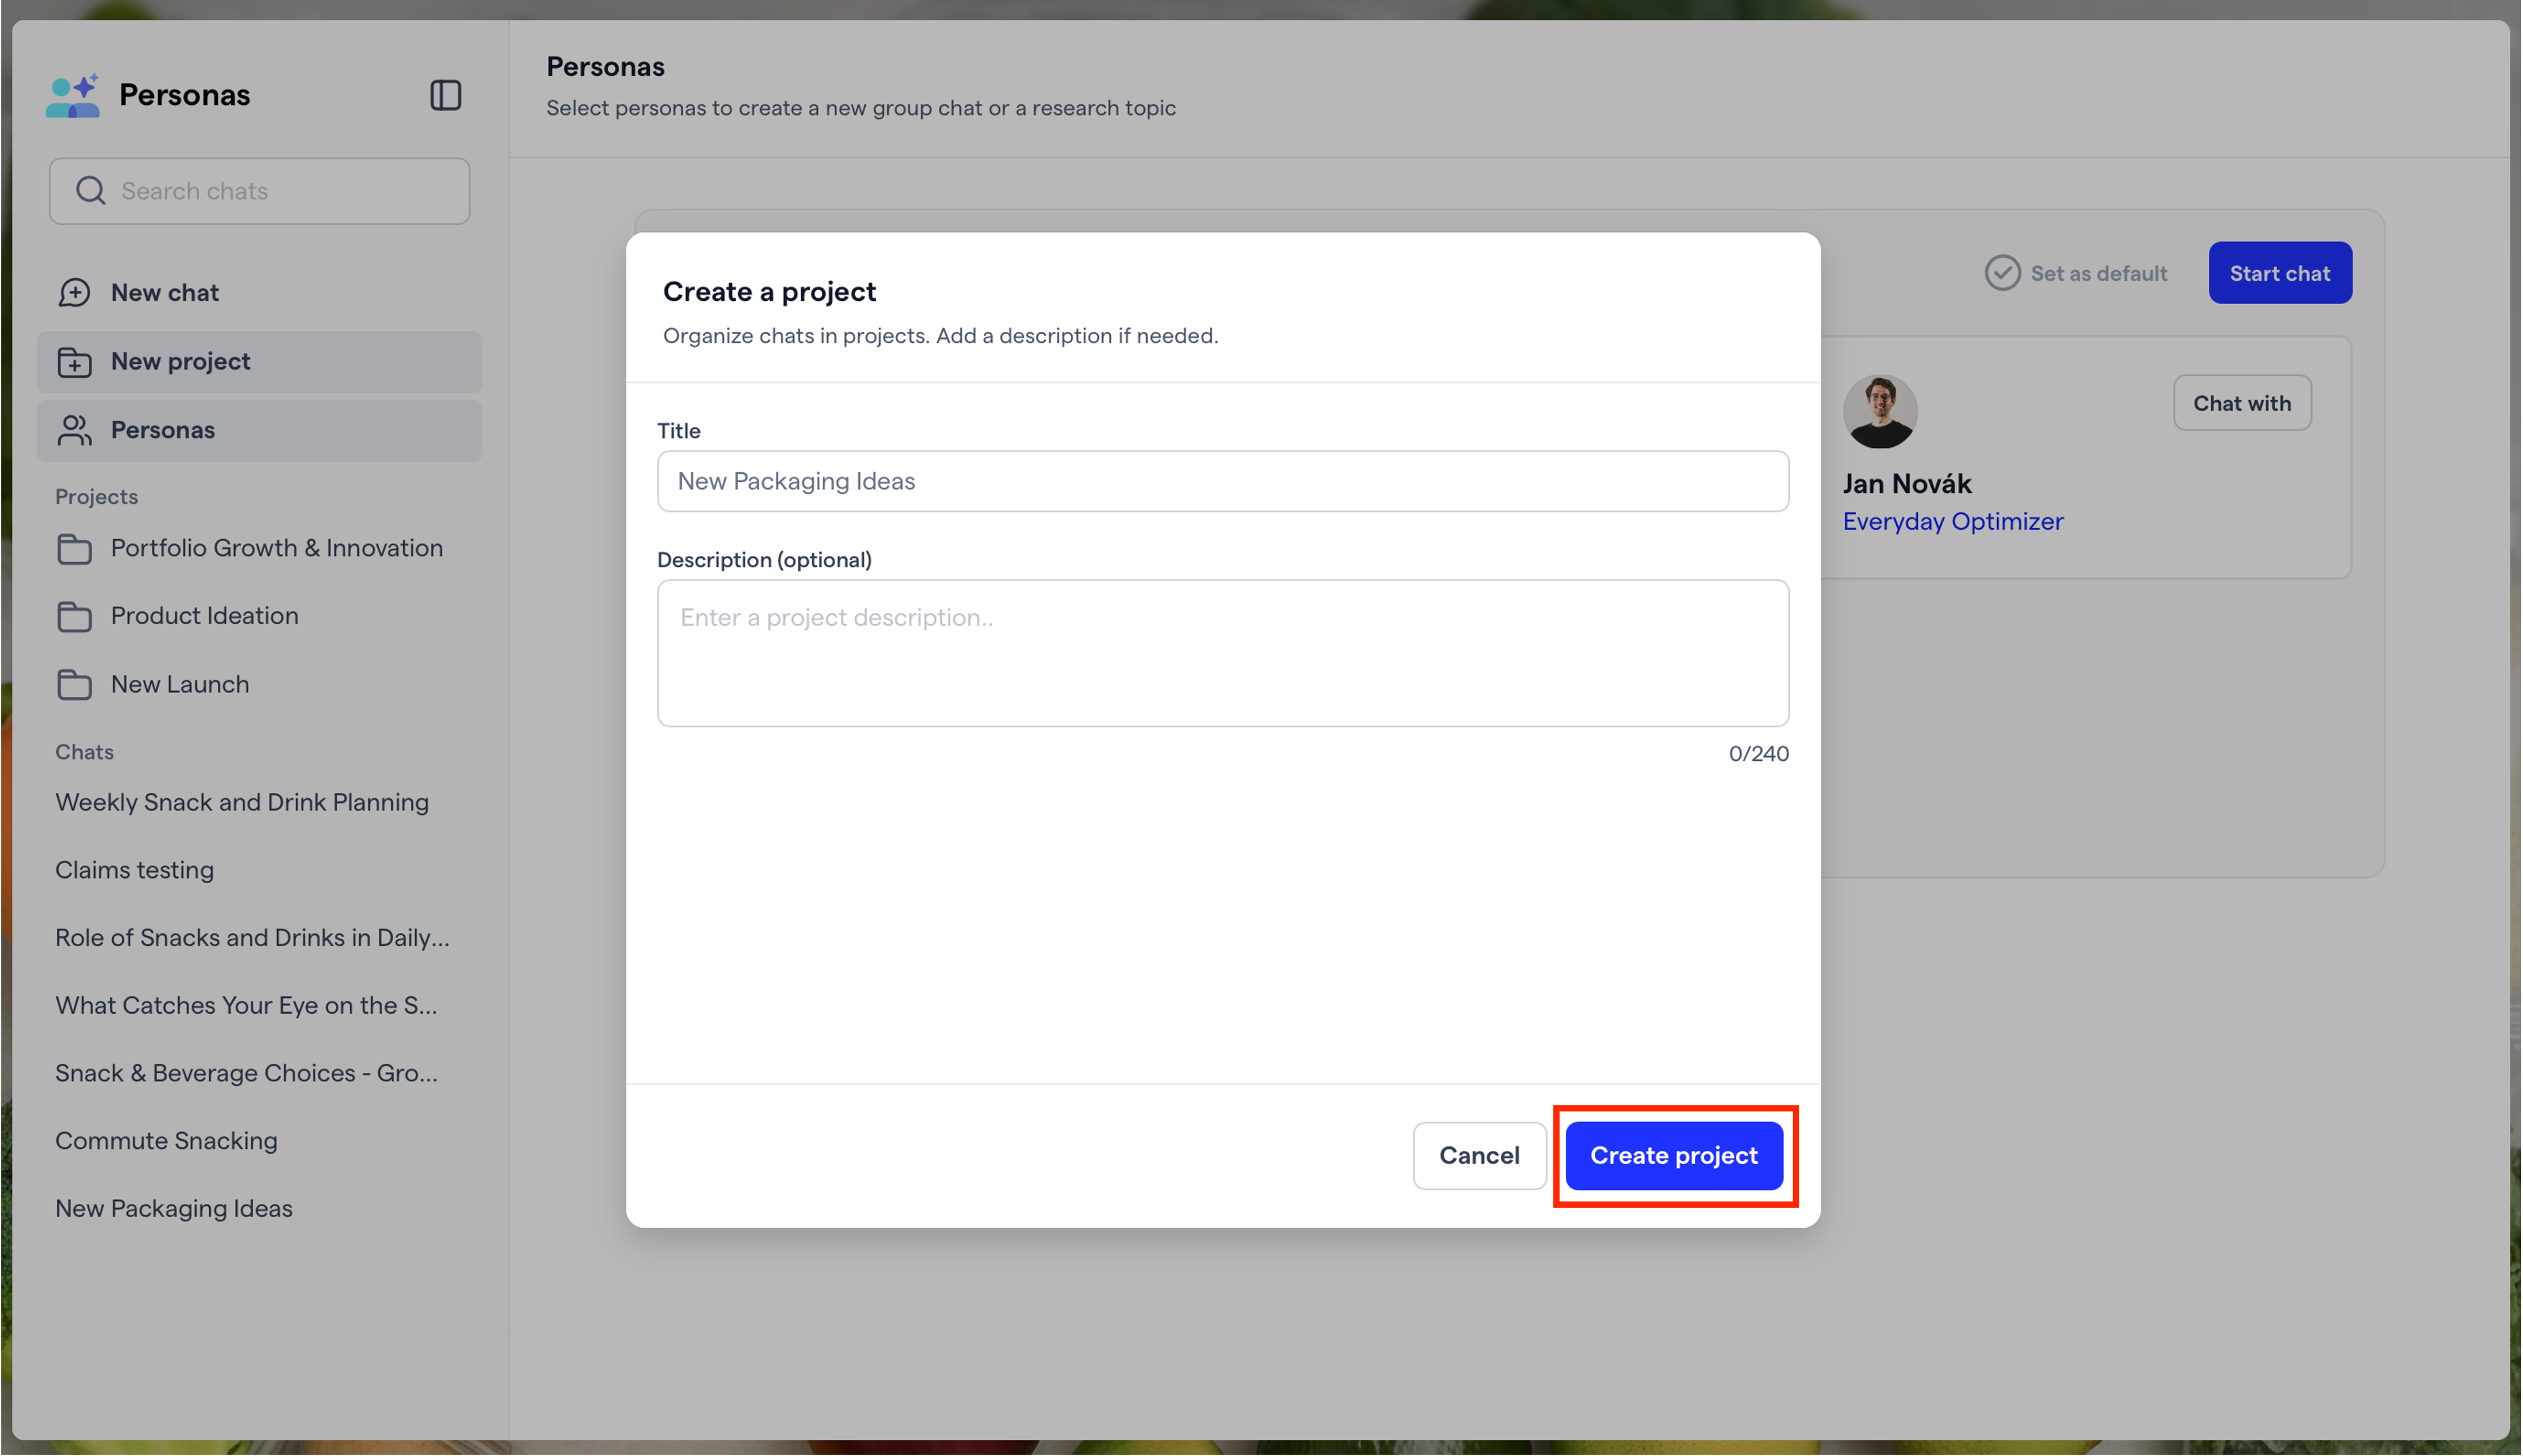
Task: Select the New project menu item
Action: pyautogui.click(x=260, y=362)
